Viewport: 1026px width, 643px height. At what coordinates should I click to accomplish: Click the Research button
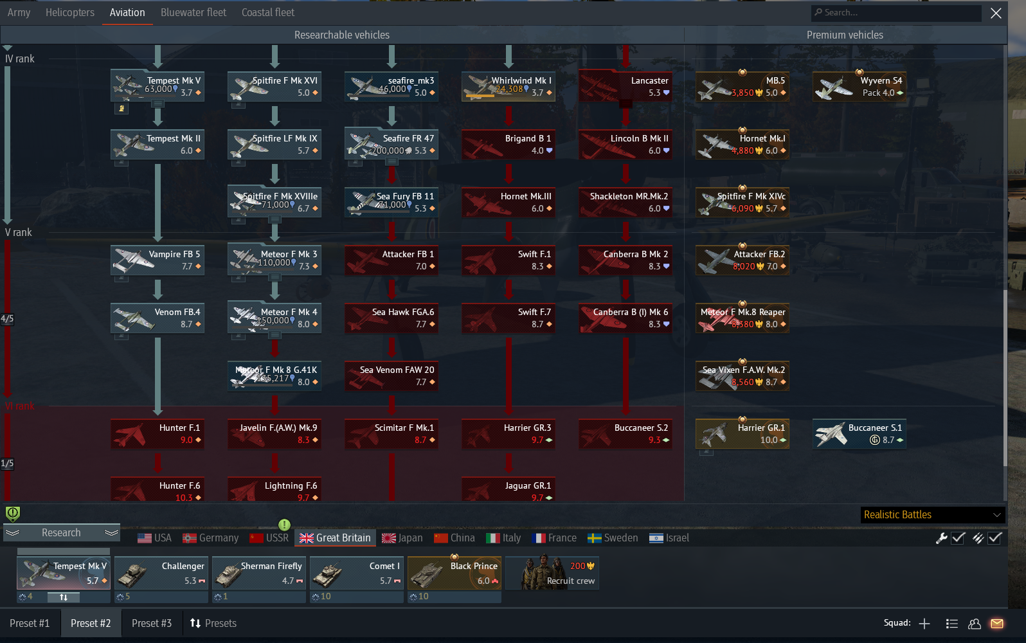[62, 533]
